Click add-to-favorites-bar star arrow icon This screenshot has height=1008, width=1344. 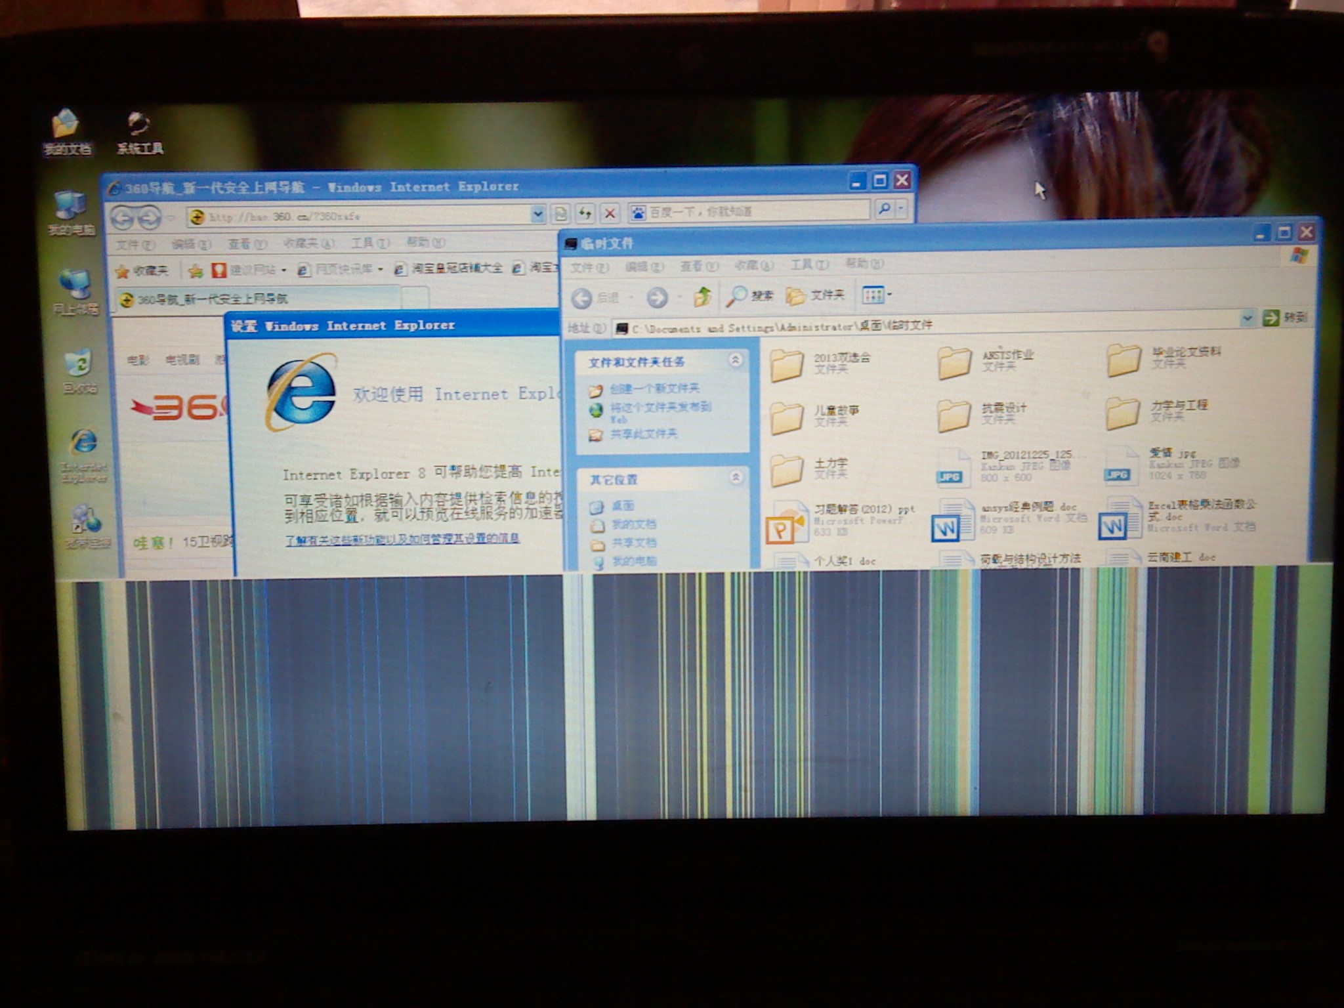tap(195, 270)
